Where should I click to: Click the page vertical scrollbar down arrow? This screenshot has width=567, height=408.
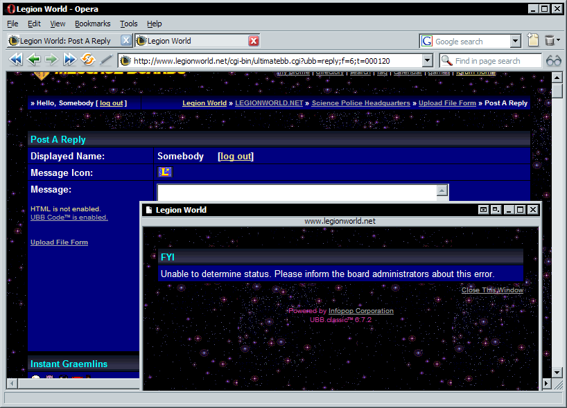(557, 372)
